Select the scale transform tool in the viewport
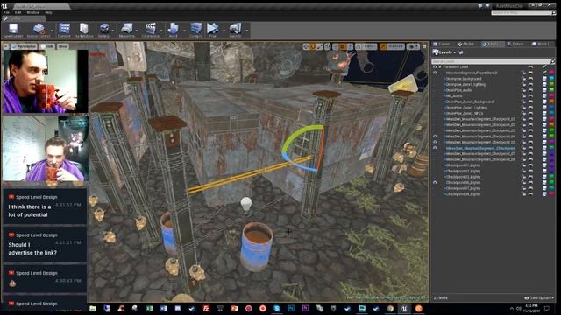This screenshot has height=315, width=561. tap(319, 46)
